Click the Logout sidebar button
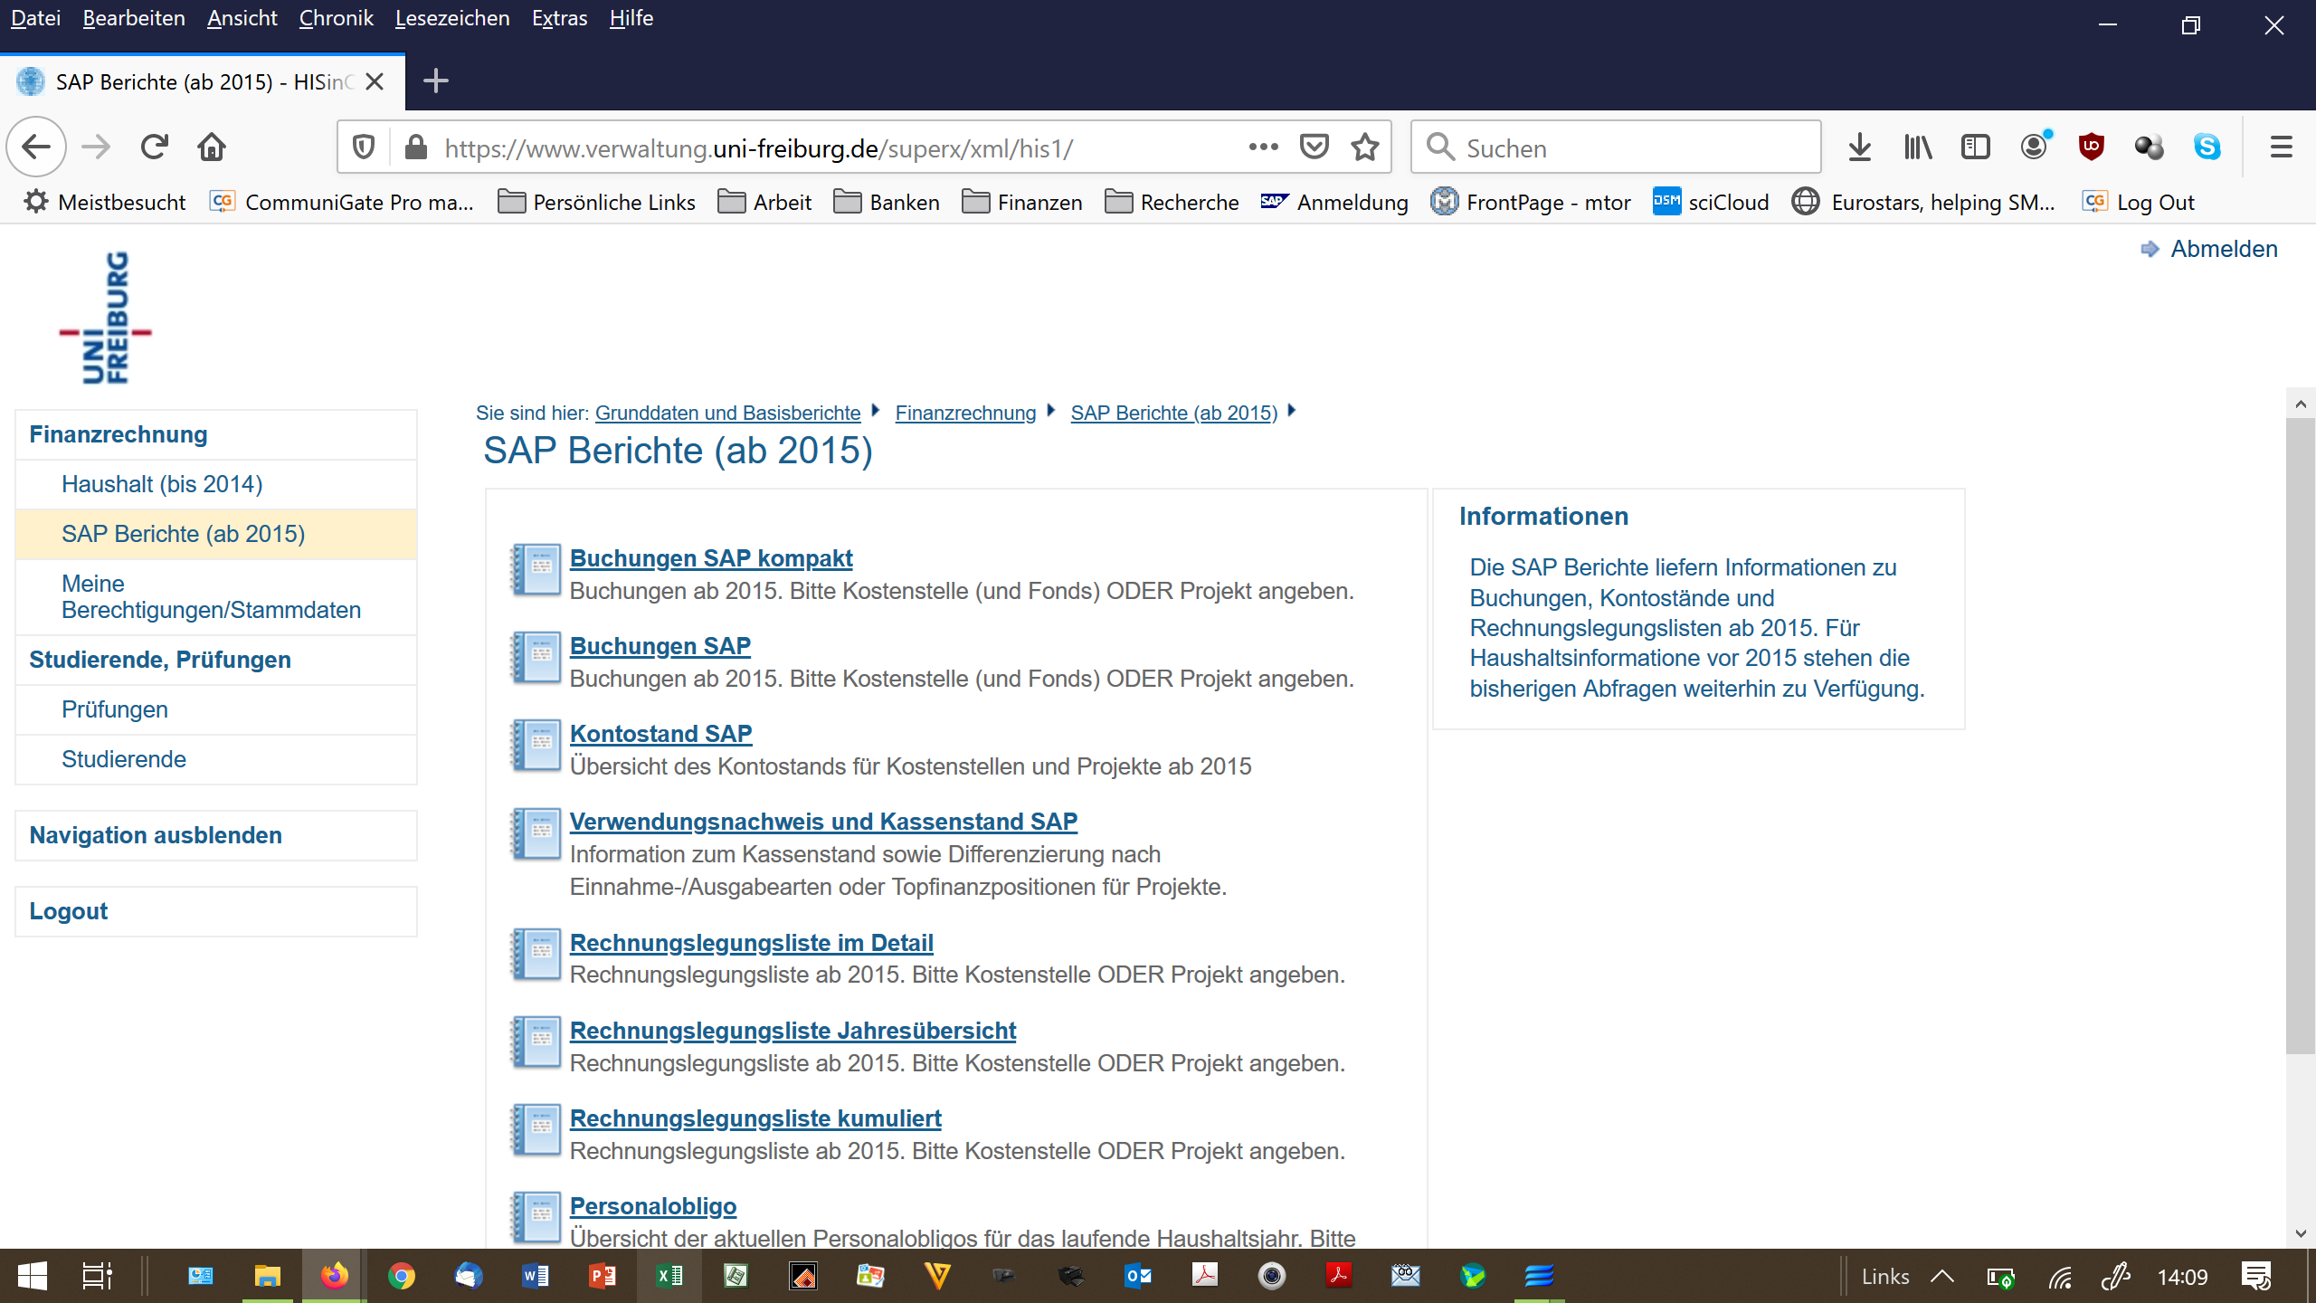The width and height of the screenshot is (2316, 1303). click(216, 911)
